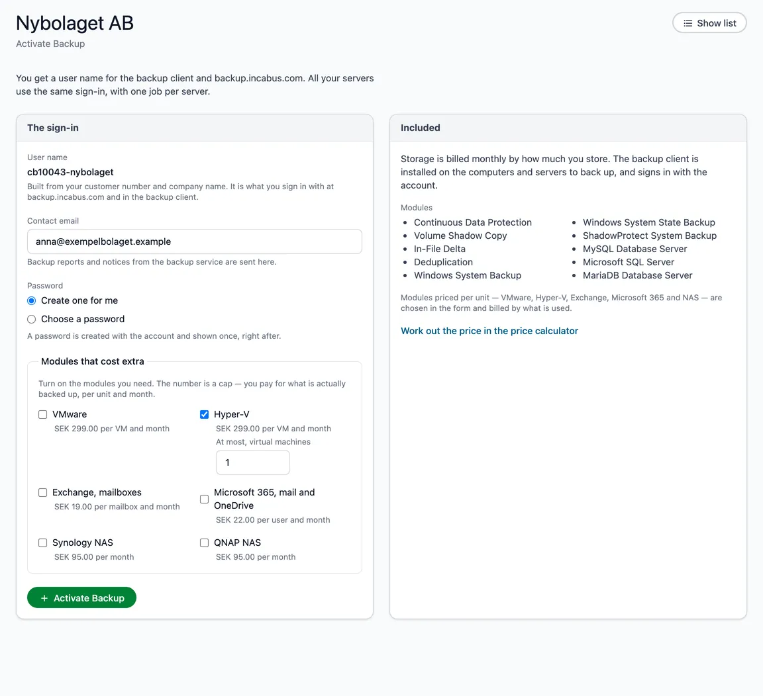This screenshot has width=763, height=696.
Task: Click the user name cb10043-nybolaget
Action: pos(70,172)
